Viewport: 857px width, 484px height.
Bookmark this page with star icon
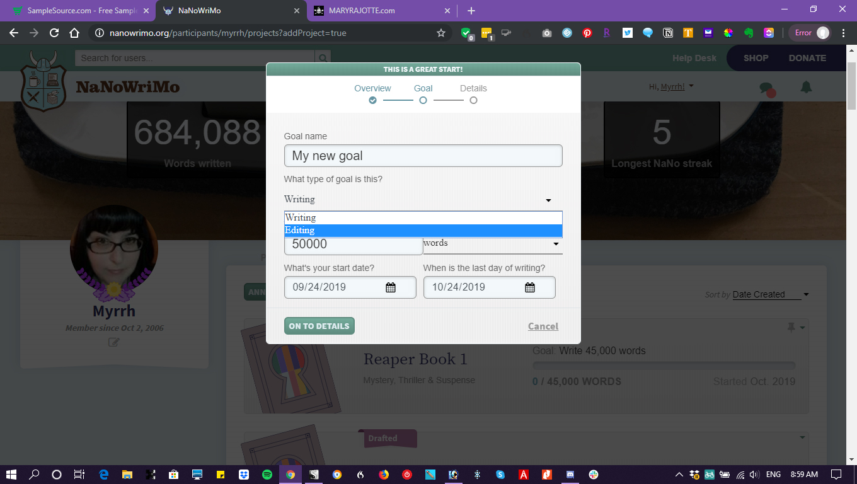441,33
